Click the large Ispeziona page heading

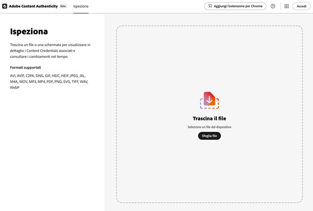click(29, 31)
